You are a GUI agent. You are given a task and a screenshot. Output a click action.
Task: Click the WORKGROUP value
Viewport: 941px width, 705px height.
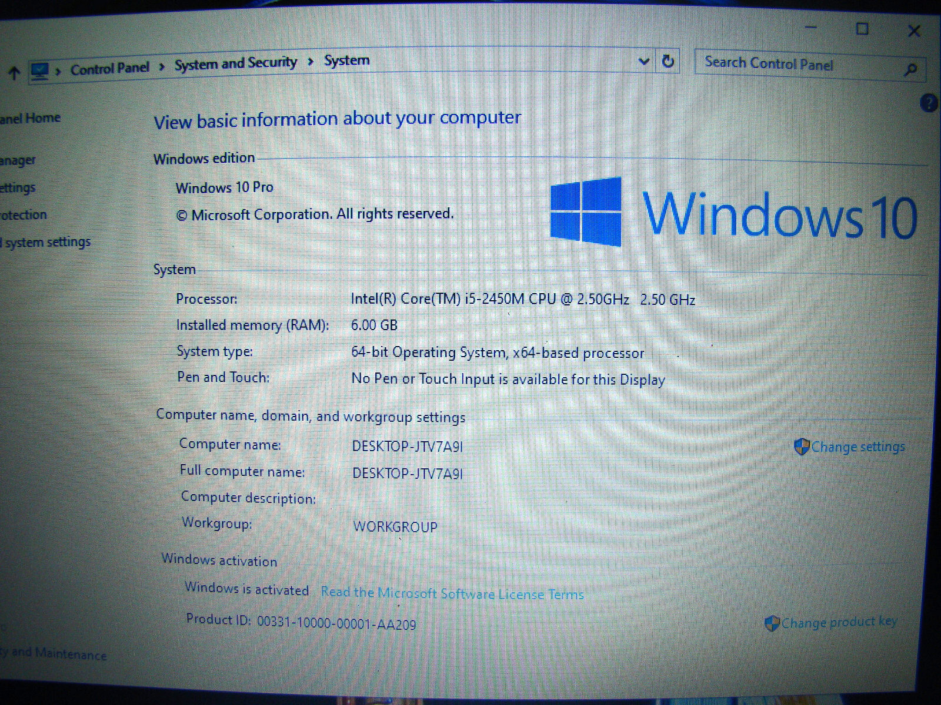[395, 527]
